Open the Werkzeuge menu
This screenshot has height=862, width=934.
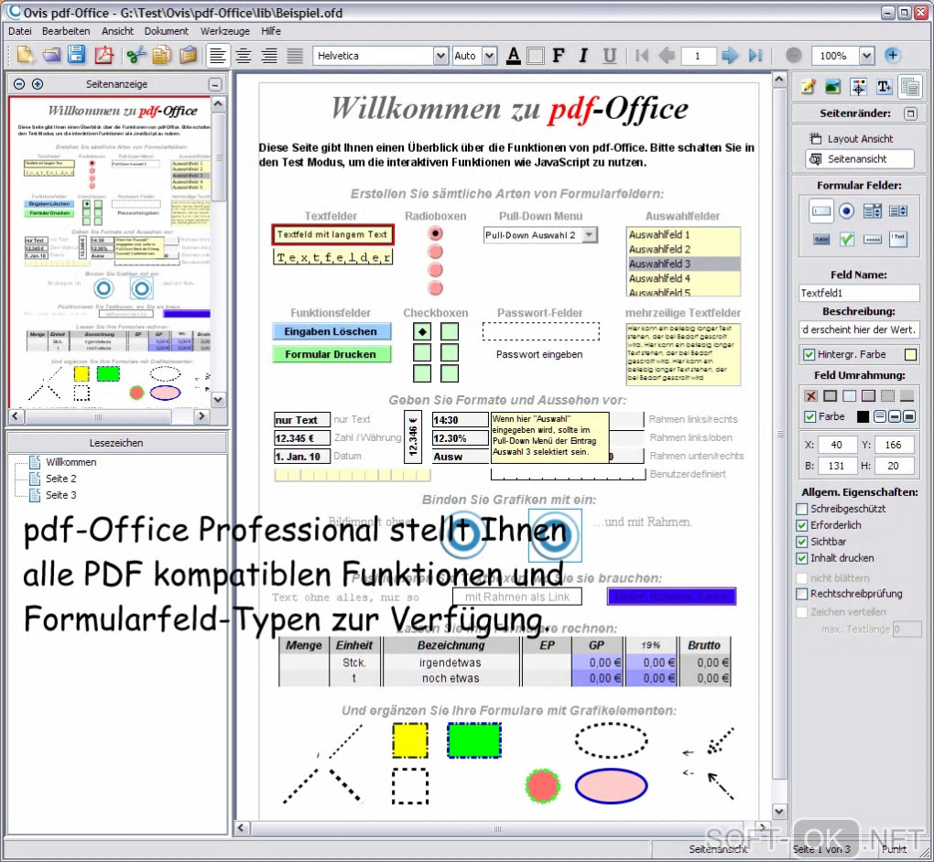(x=225, y=31)
